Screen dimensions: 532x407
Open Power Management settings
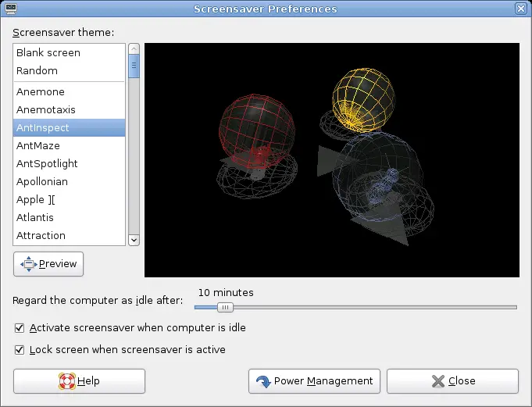[x=314, y=381]
